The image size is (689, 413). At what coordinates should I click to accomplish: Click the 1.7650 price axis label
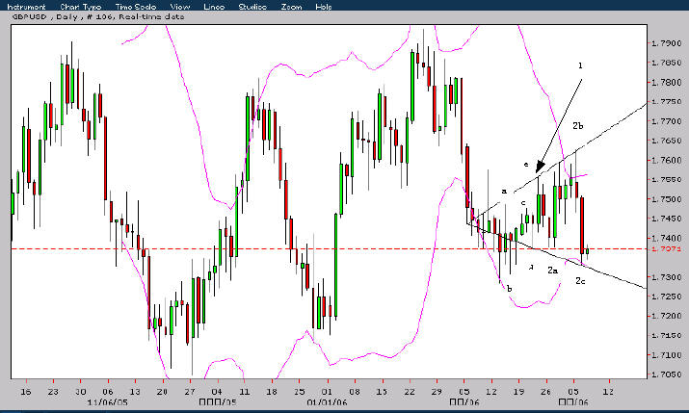click(x=667, y=141)
